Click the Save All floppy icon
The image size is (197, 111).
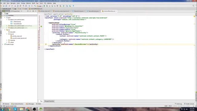(4, 6)
